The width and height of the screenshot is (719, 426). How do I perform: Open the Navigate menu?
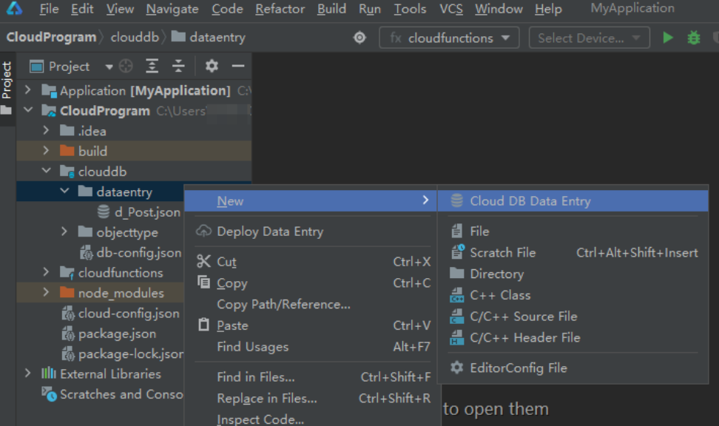click(x=172, y=9)
